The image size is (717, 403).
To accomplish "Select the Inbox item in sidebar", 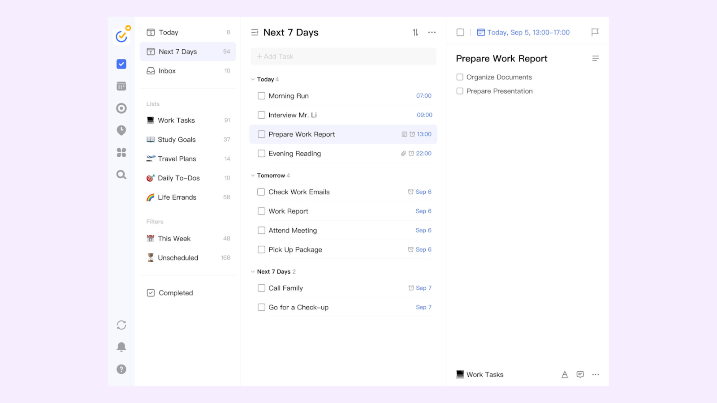I will click(167, 71).
